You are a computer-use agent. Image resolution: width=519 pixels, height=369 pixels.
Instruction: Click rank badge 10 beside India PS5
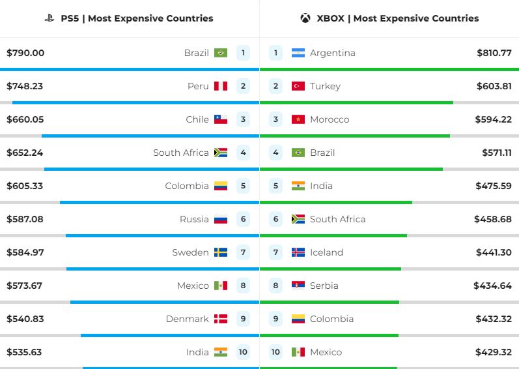point(243,352)
